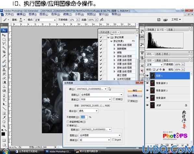Open the Character panel icon
Screen dimensions: 194x154
[142, 66]
